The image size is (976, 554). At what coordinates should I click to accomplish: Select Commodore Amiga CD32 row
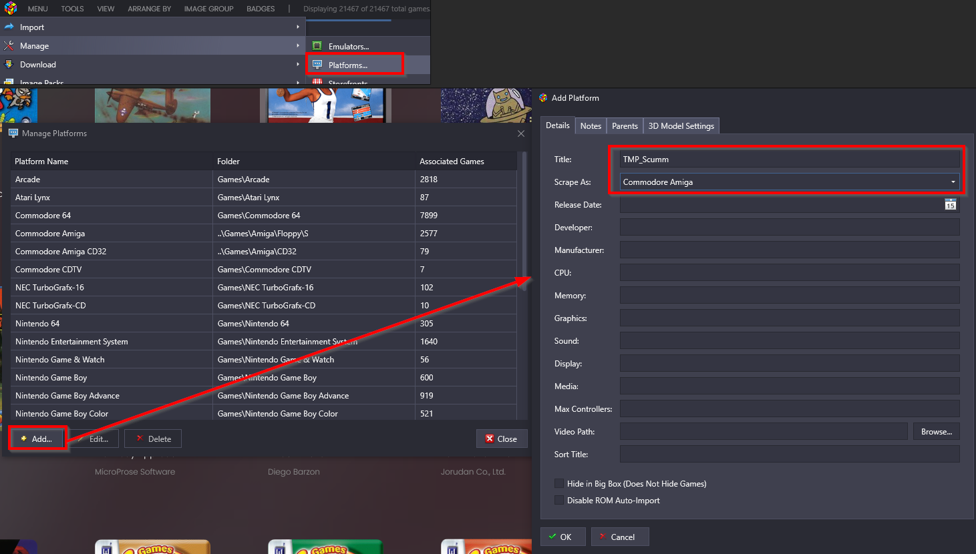[x=264, y=251]
